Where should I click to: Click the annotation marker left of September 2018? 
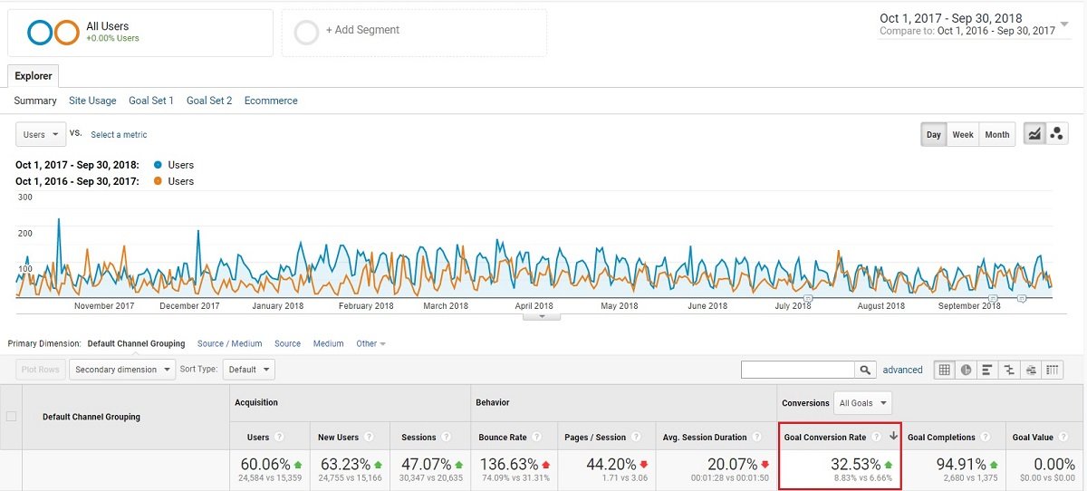click(993, 297)
